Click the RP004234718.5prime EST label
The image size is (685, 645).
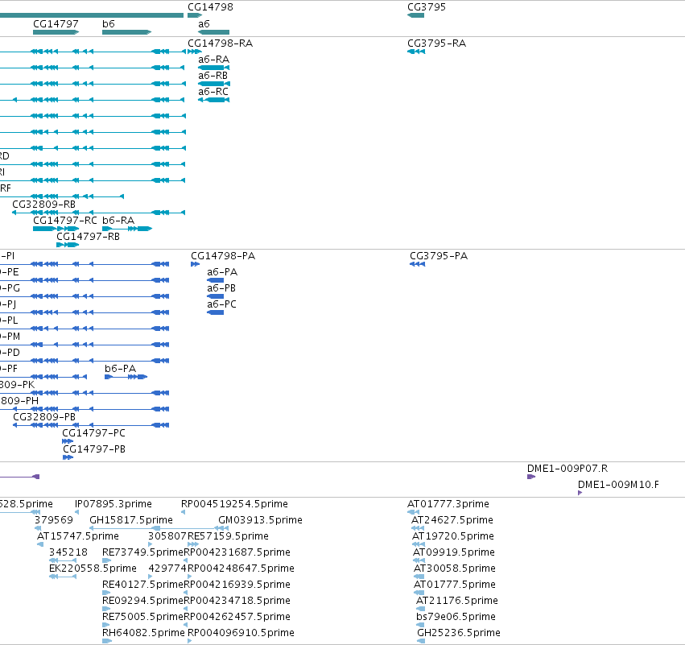(x=237, y=601)
